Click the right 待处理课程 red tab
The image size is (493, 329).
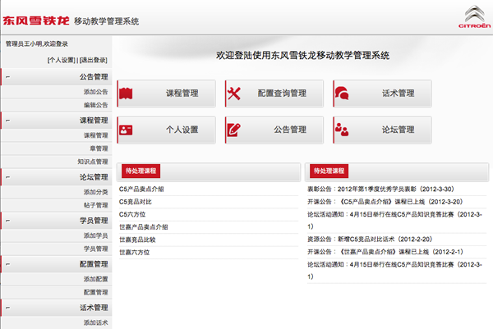[x=329, y=171]
